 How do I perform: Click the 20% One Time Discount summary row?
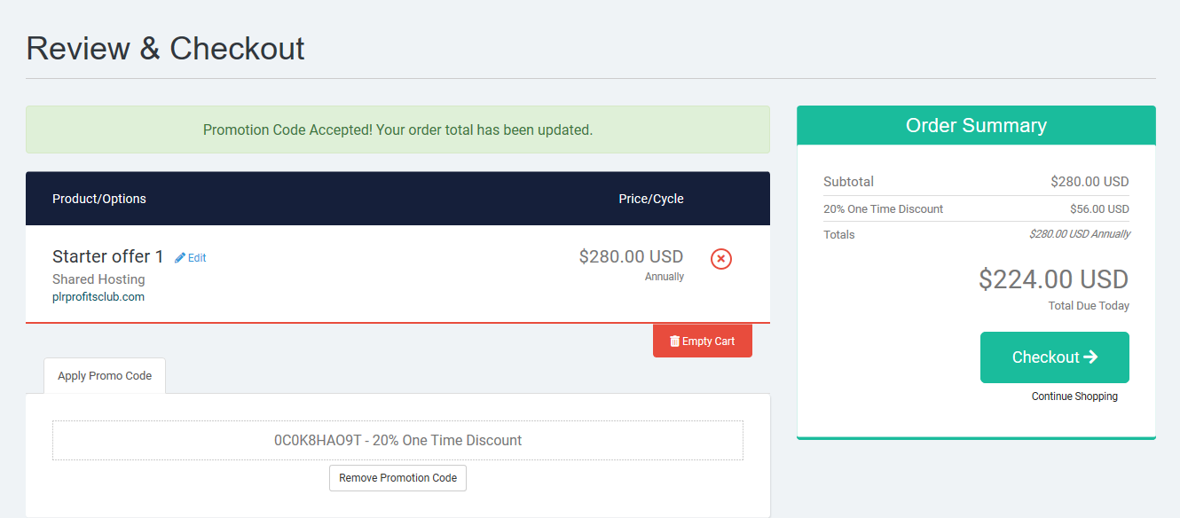(976, 209)
